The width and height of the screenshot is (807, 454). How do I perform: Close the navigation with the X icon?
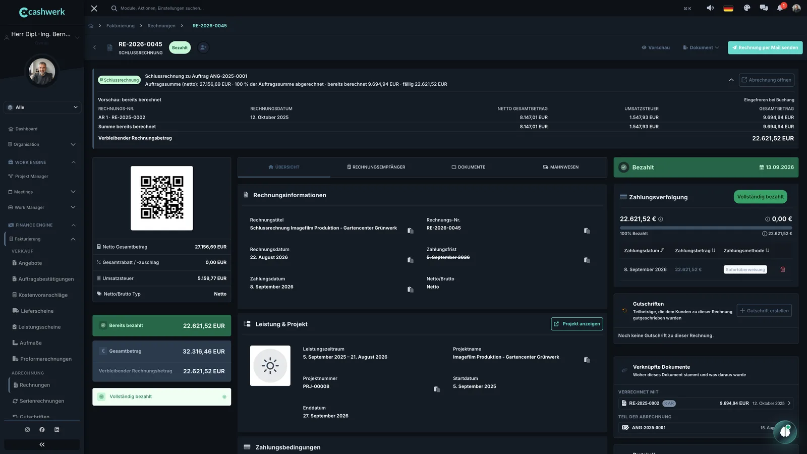(94, 8)
